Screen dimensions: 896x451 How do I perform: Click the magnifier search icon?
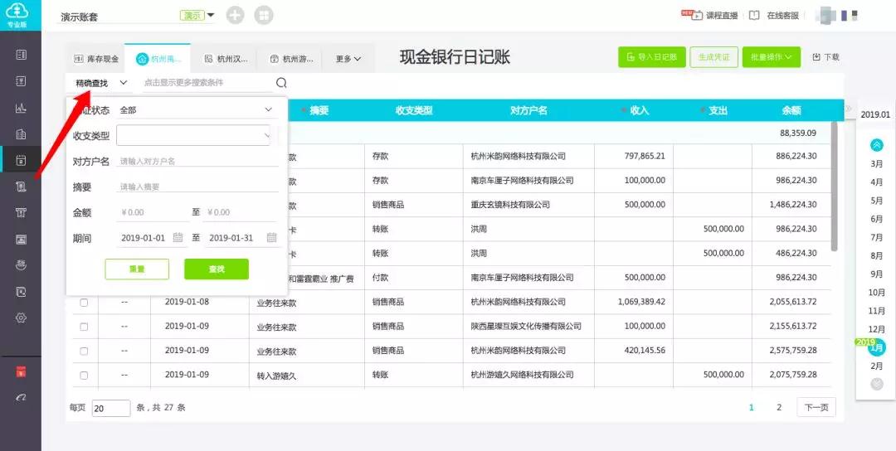[x=281, y=83]
